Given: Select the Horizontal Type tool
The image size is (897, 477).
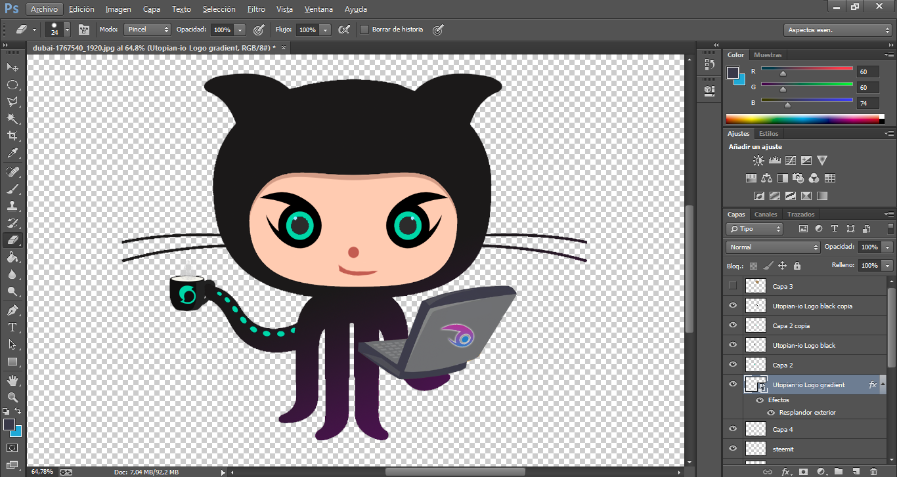Looking at the screenshot, I should 12,327.
